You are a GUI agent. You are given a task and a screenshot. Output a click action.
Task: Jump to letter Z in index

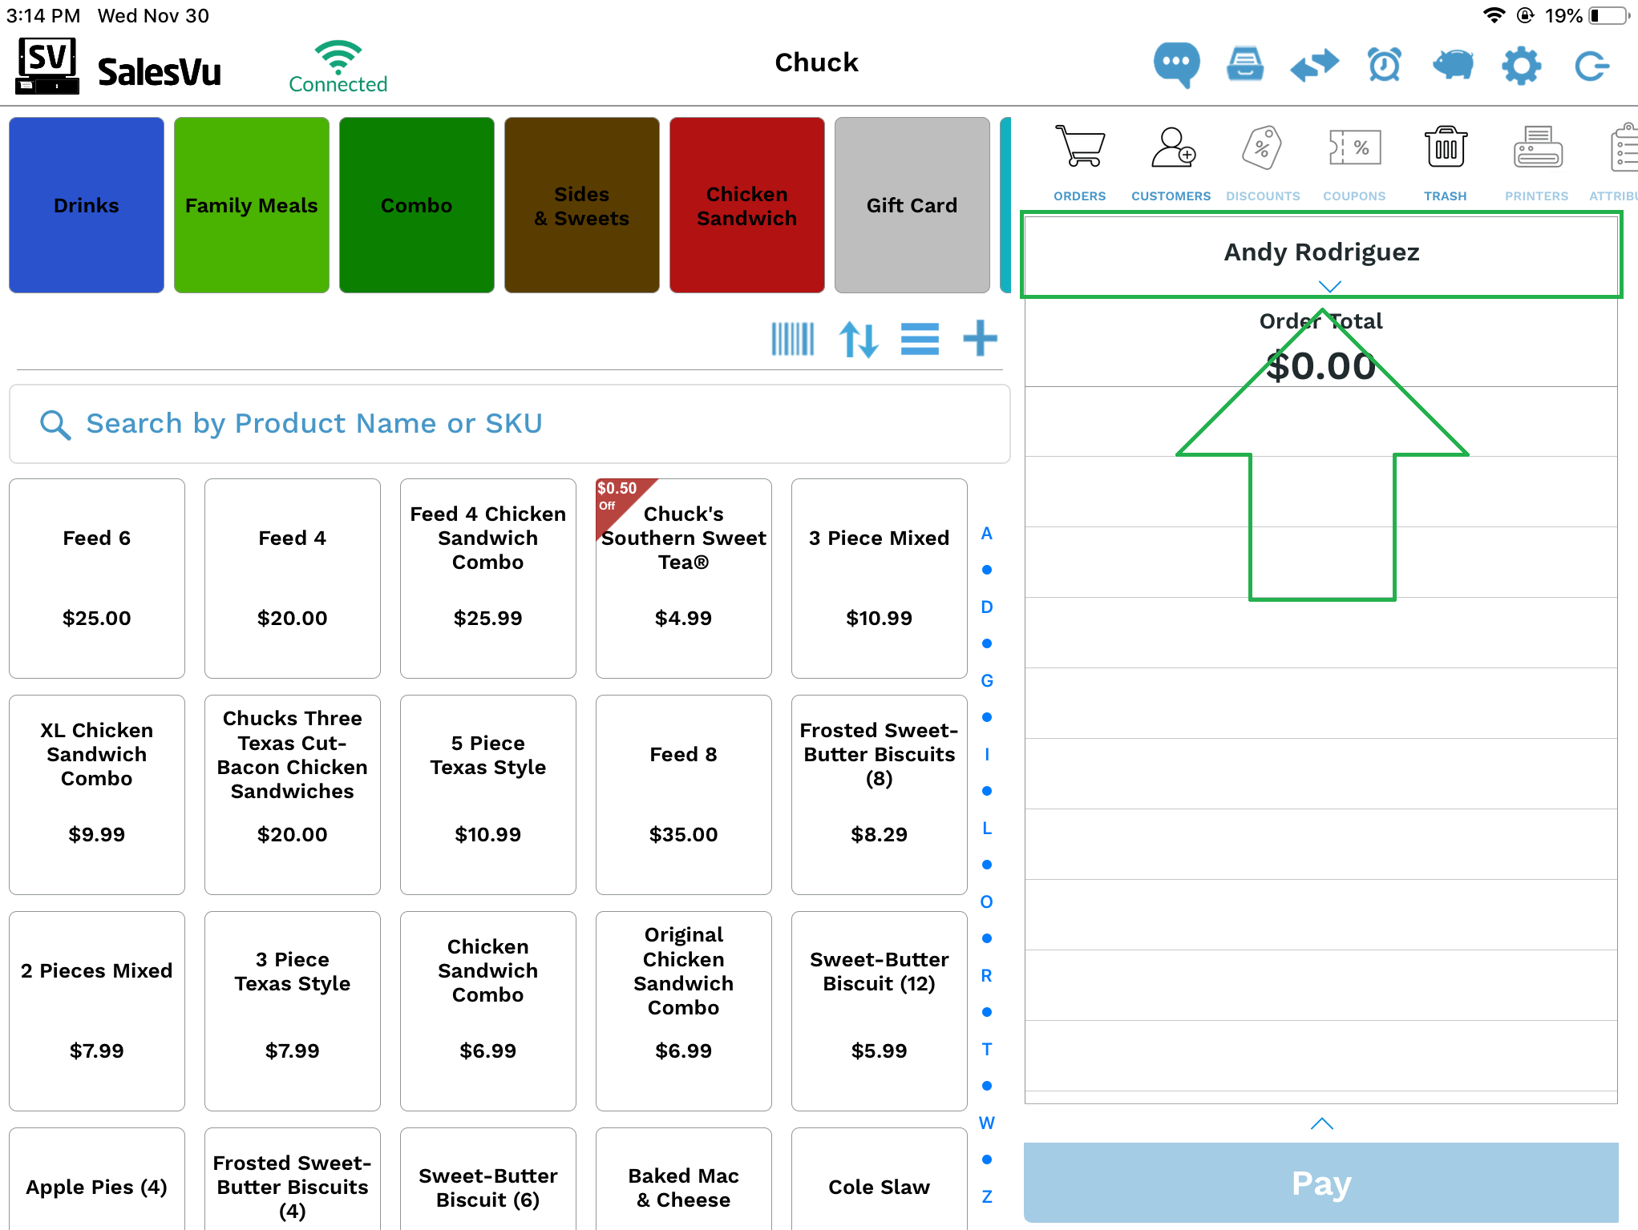pyautogui.click(x=987, y=1197)
